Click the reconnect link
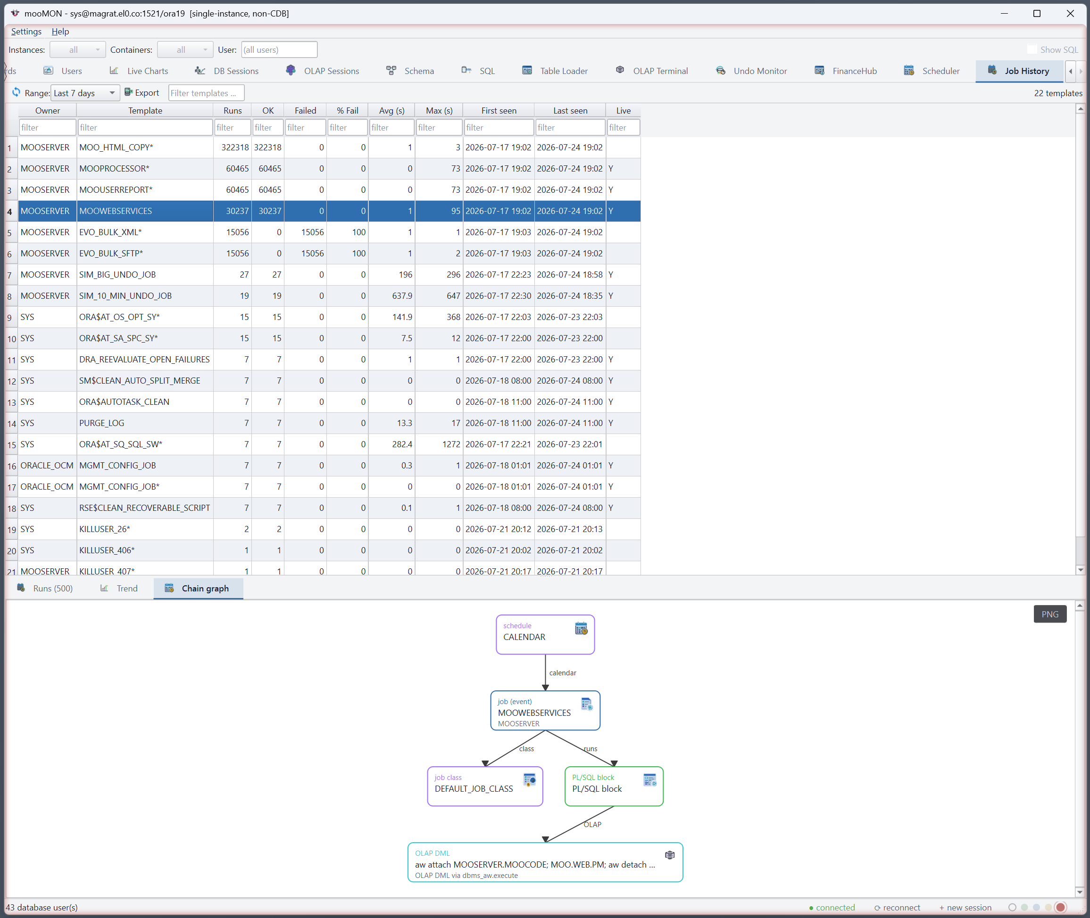1090x918 pixels. (x=897, y=908)
